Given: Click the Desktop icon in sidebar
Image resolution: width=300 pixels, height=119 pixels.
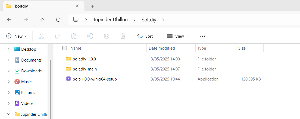Looking at the screenshot, I should [17, 49].
